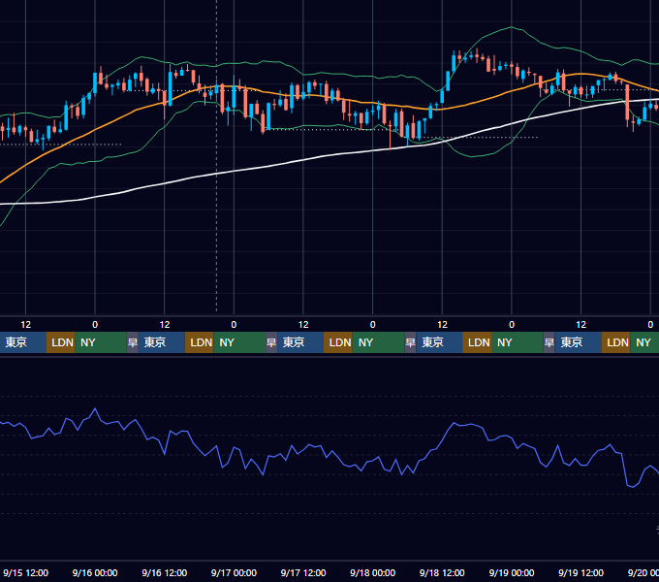The height and width of the screenshot is (582, 659).
Task: Click the 9/18 12:00 date label
Action: (x=442, y=572)
